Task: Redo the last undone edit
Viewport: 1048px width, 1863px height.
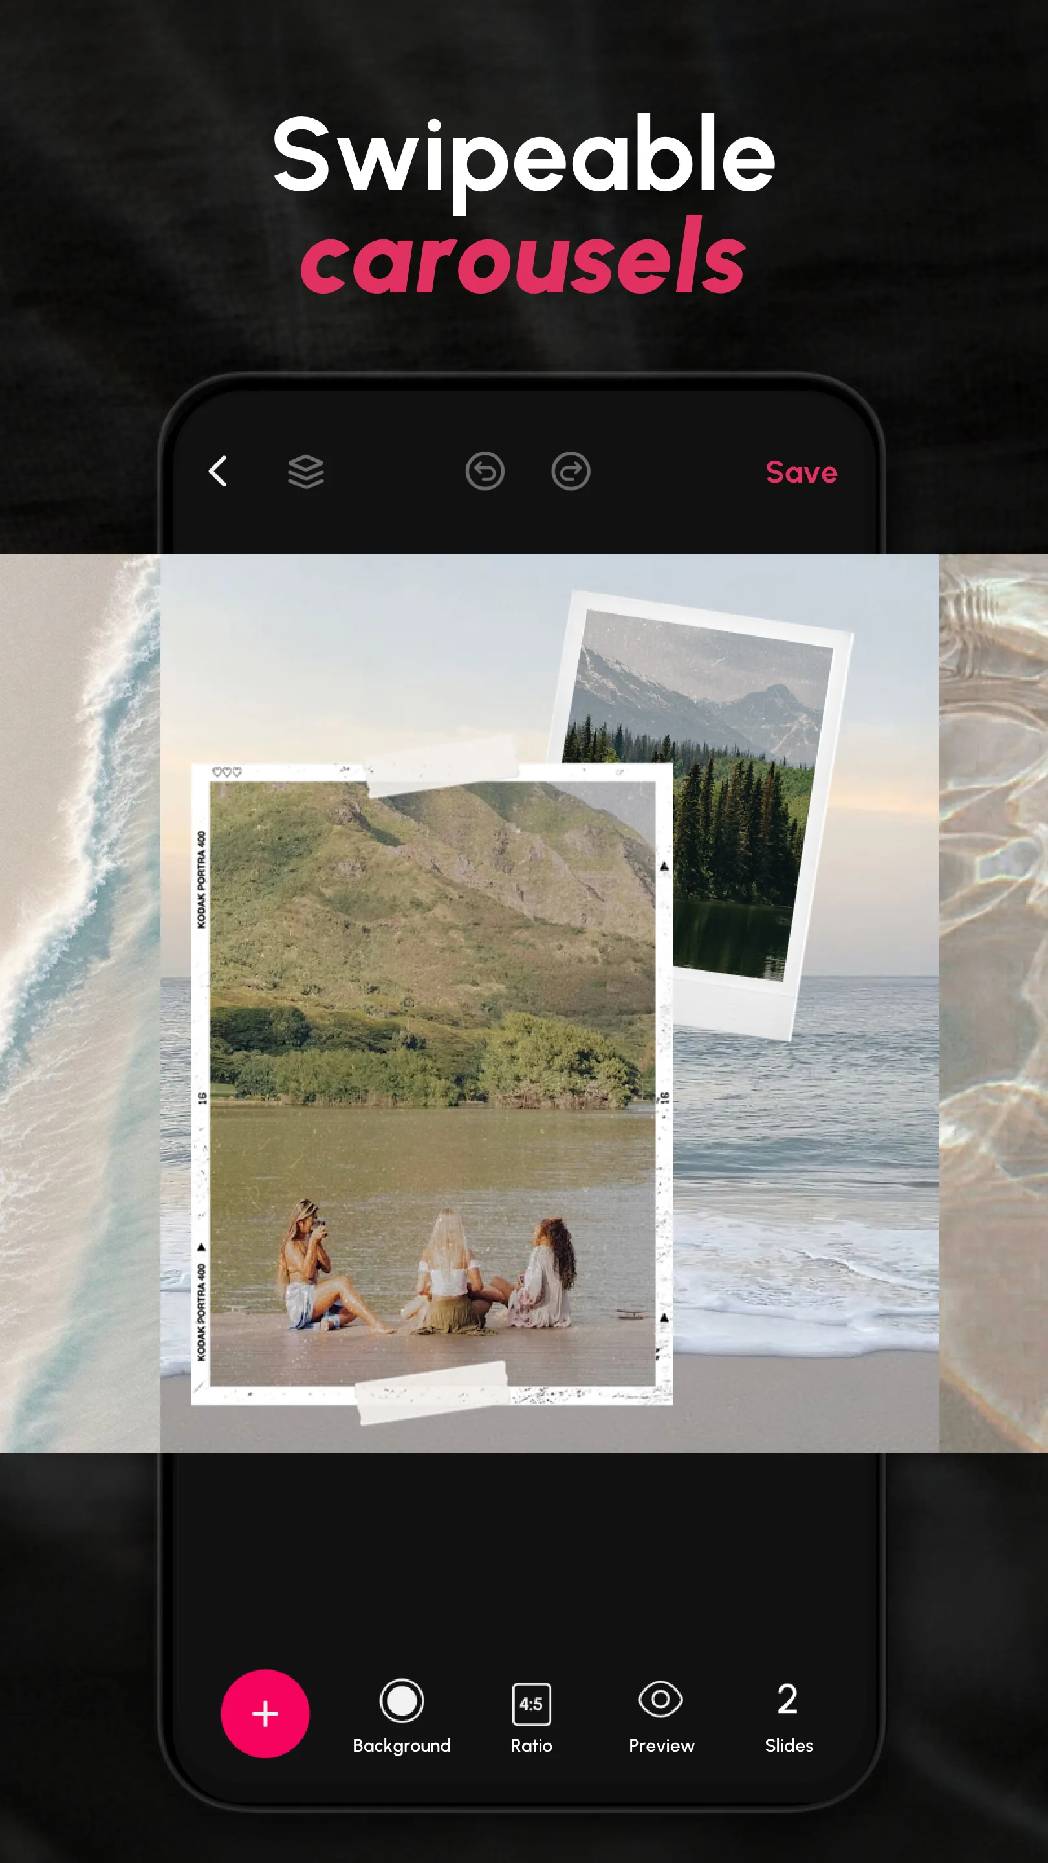Action: [571, 472]
